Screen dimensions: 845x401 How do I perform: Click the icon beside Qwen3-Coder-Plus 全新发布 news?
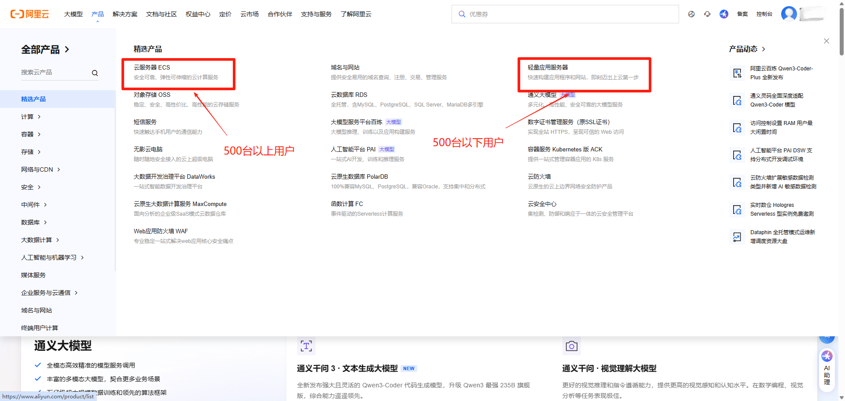click(x=737, y=73)
